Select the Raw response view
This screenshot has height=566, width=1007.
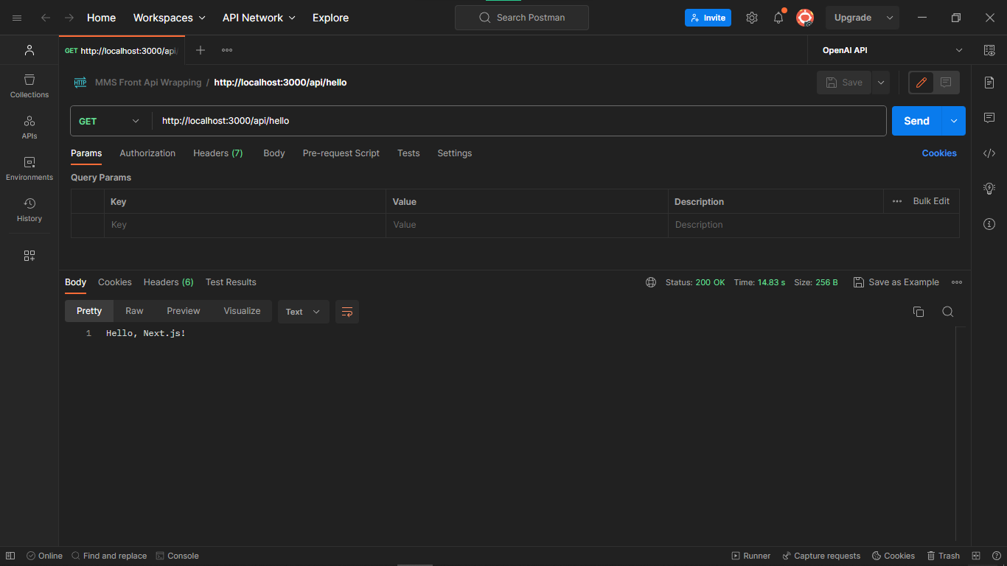(x=134, y=311)
